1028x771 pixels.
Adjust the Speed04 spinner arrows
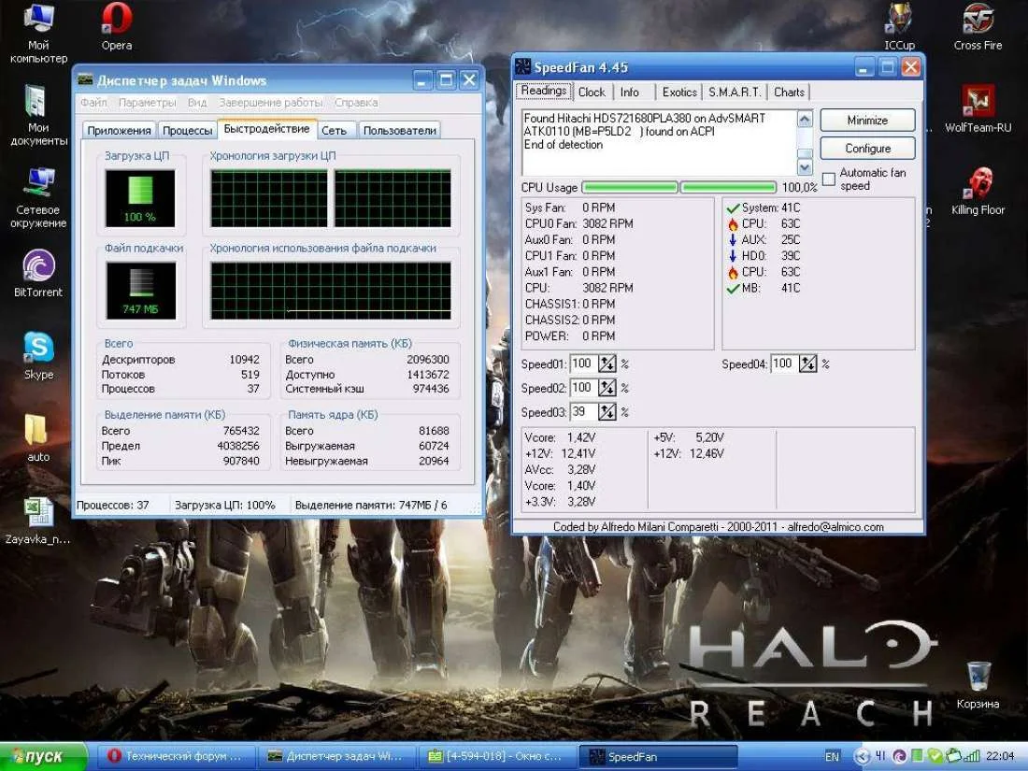pyautogui.click(x=808, y=364)
